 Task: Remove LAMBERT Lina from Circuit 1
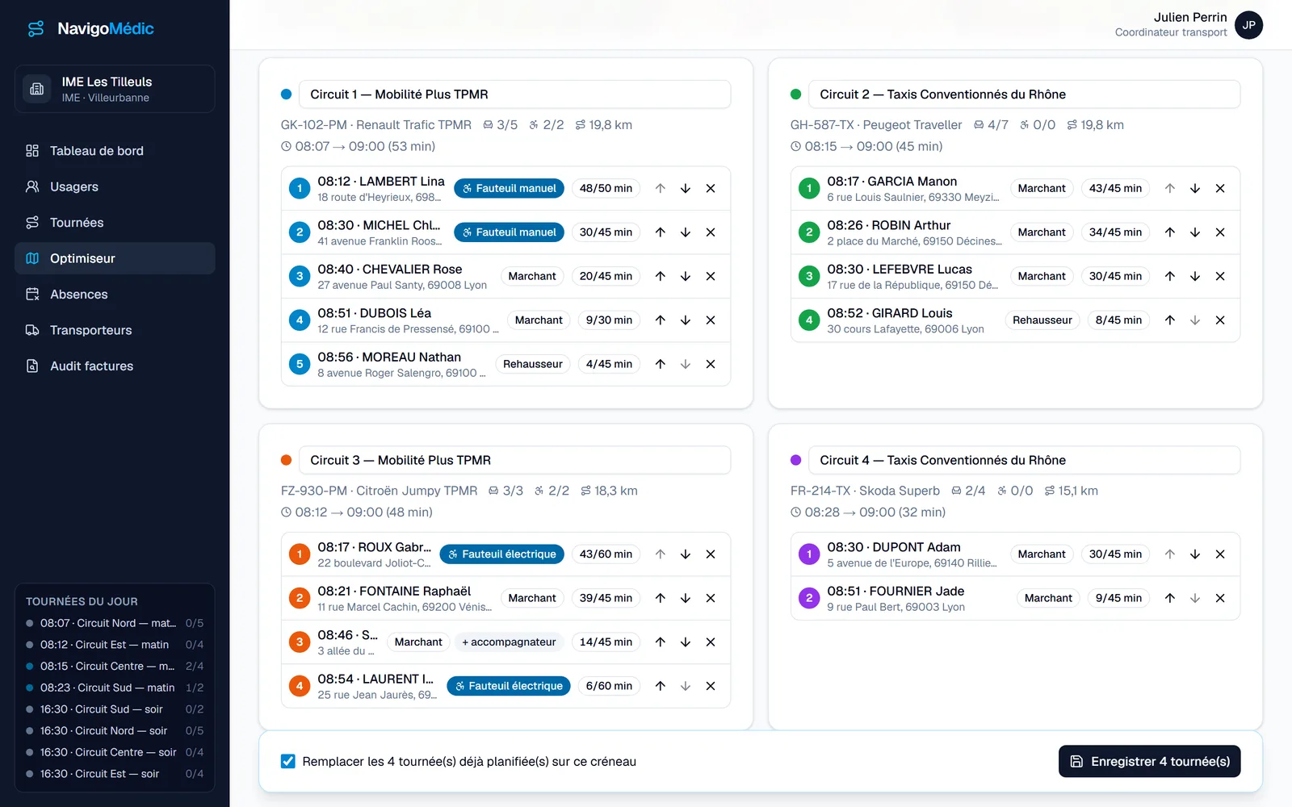point(711,188)
